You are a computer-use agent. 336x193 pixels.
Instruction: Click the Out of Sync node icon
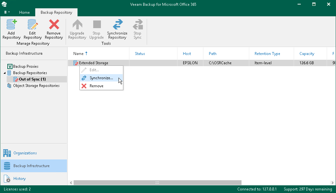pos(16,79)
